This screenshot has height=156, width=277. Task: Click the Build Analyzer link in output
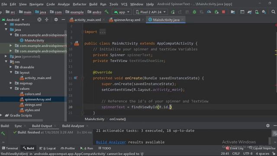click(x=111, y=142)
